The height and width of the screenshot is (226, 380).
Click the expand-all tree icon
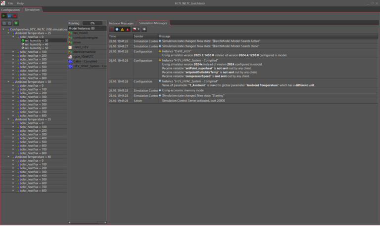4,23
